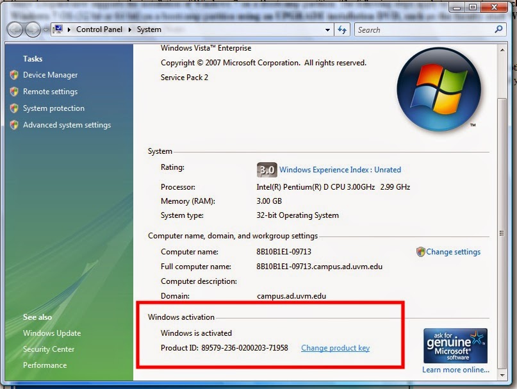Viewport: 517px width, 389px height.
Task: Click the refresh icon in the address bar
Action: [343, 29]
